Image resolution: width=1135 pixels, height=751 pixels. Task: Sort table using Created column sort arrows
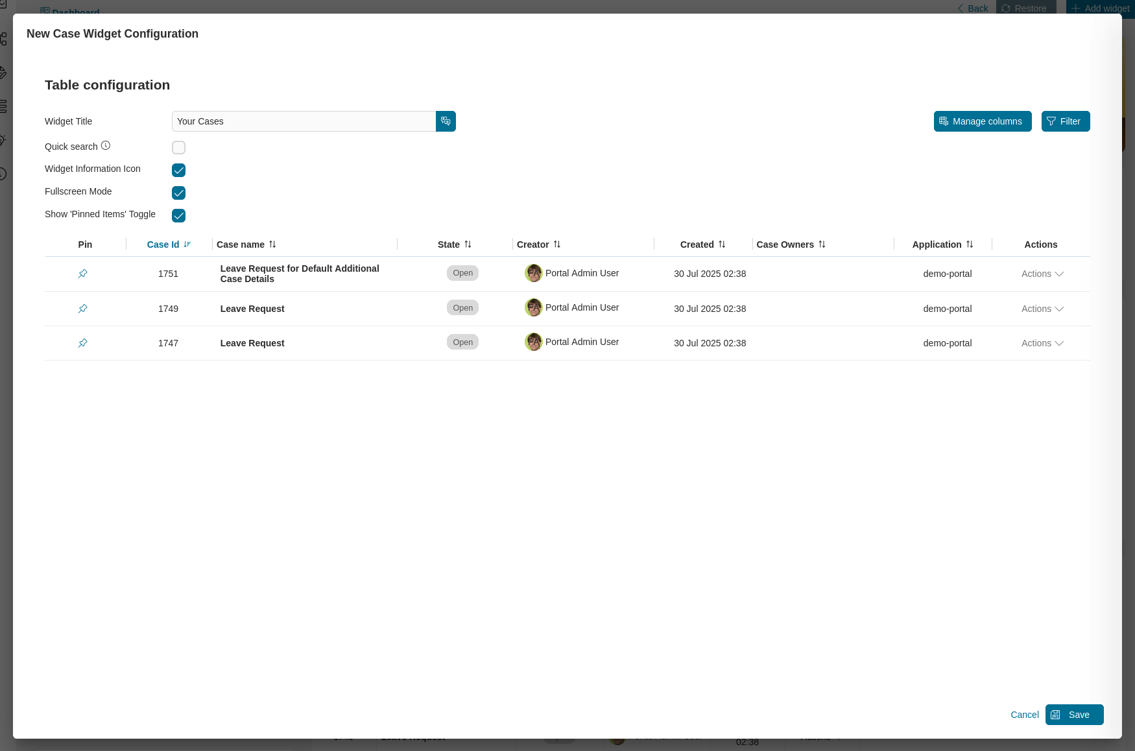[722, 244]
